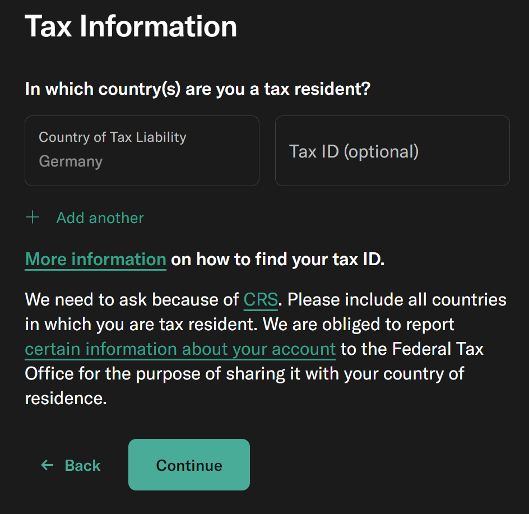This screenshot has width=529, height=514.
Task: Click the plus icon beside Add another
Action: (33, 217)
